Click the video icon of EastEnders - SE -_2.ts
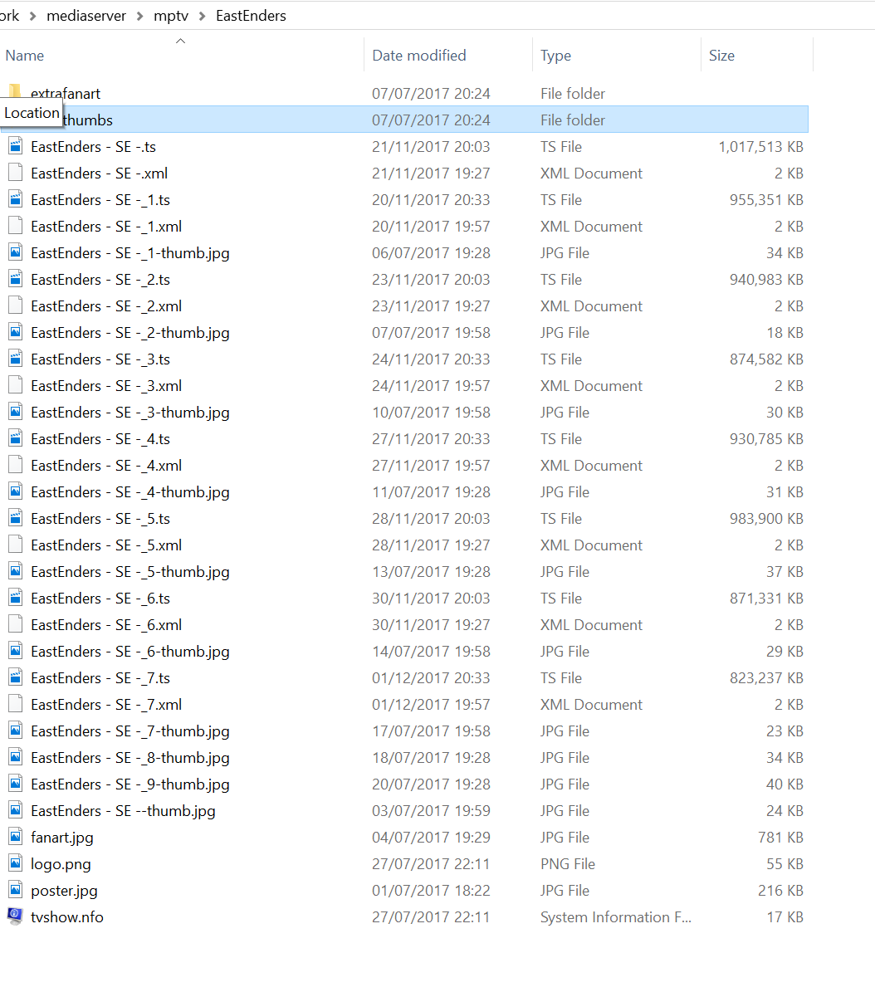The width and height of the screenshot is (875, 992). (16, 279)
